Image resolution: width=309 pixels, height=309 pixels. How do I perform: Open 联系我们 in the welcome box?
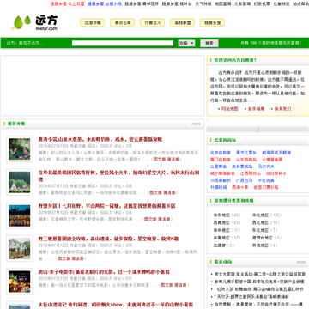click(282, 109)
